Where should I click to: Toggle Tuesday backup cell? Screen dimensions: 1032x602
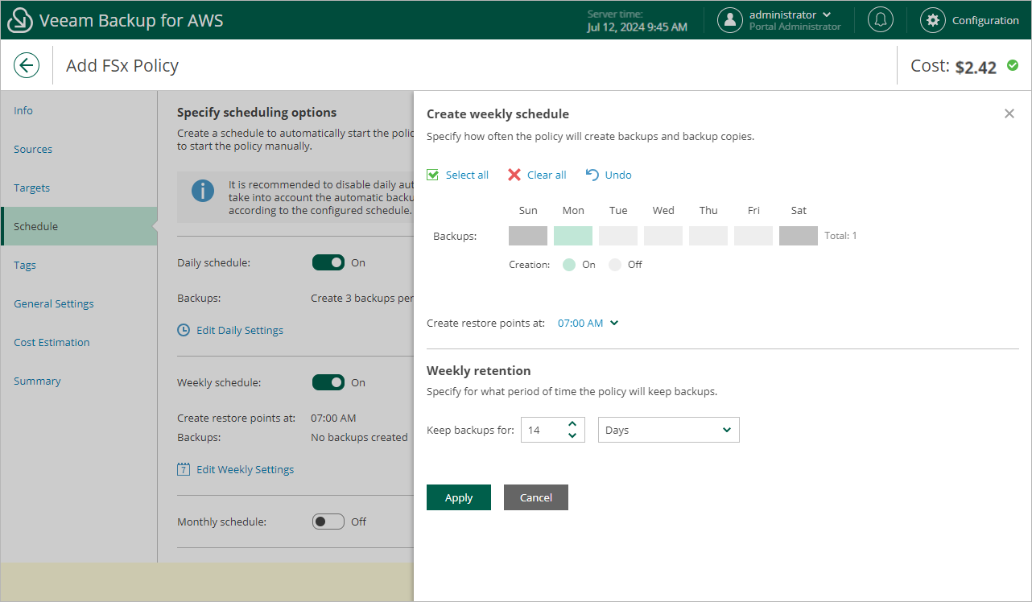618,236
